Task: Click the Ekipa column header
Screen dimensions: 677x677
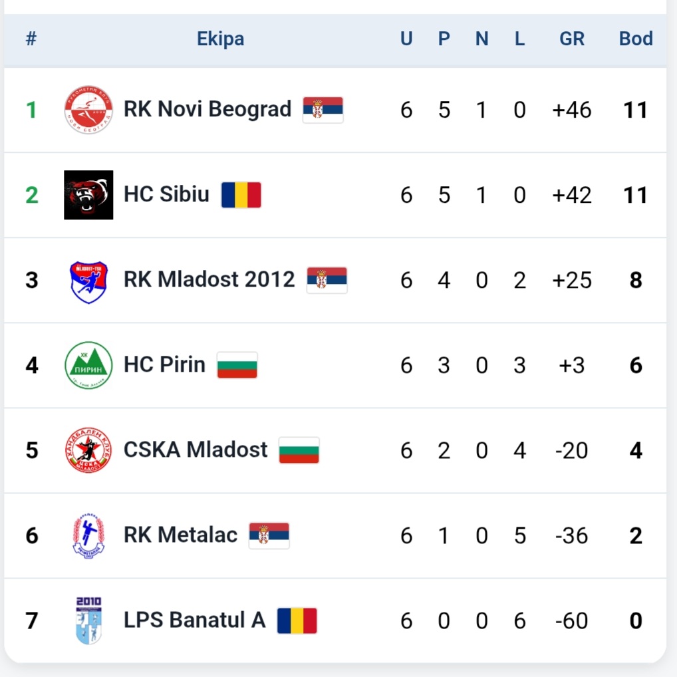Action: [x=220, y=39]
